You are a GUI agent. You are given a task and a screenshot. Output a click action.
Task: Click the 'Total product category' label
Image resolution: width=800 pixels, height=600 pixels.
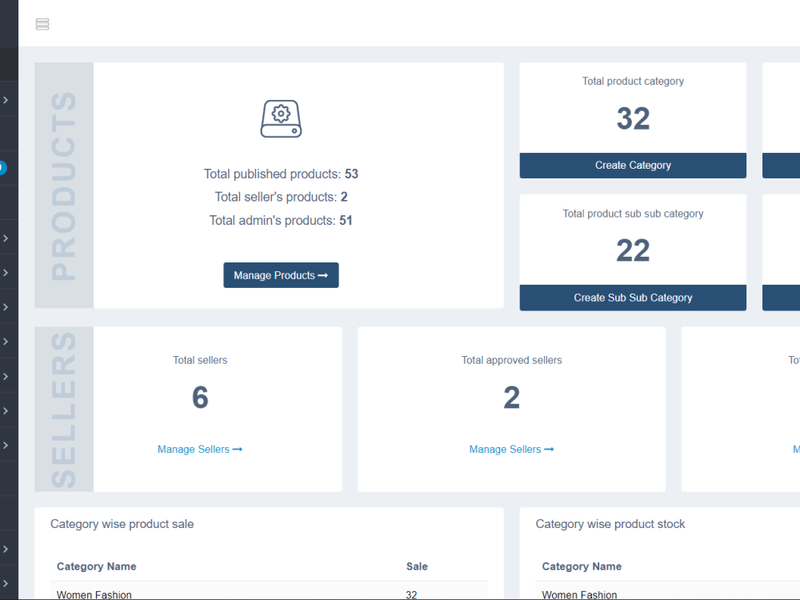pyautogui.click(x=633, y=81)
